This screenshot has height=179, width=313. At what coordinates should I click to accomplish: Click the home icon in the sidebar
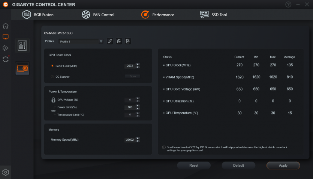(x=6, y=26)
